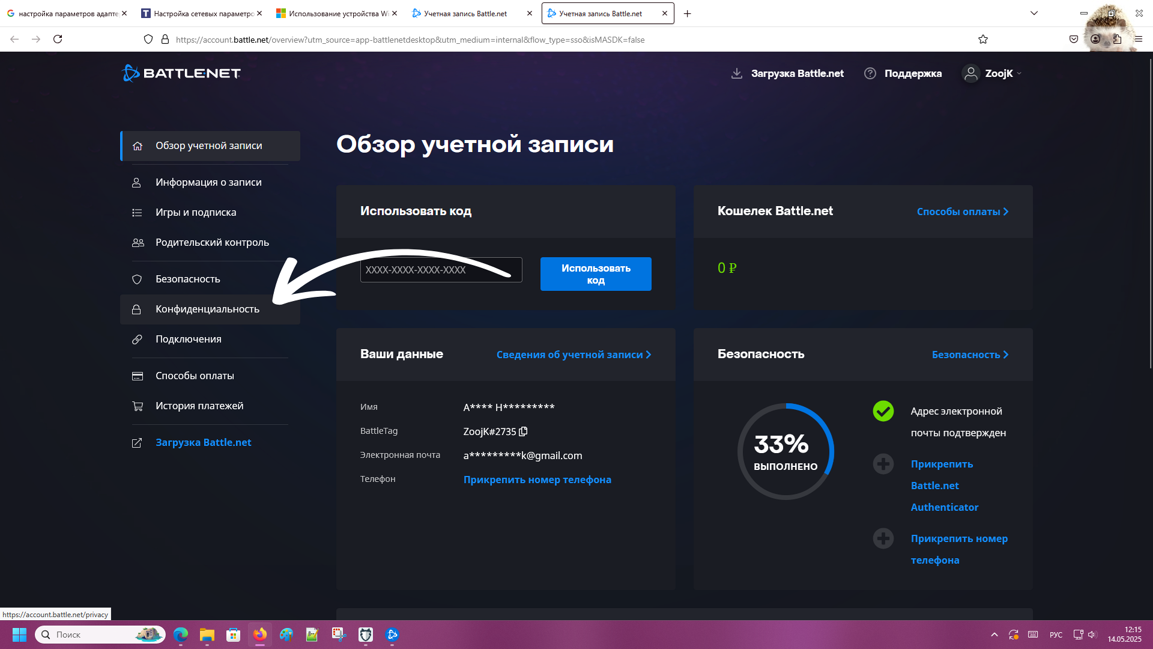Screen dimensions: 1153x649
Task: Switch to the inactive Учетная запись Battle.net tab
Action: coord(472,13)
